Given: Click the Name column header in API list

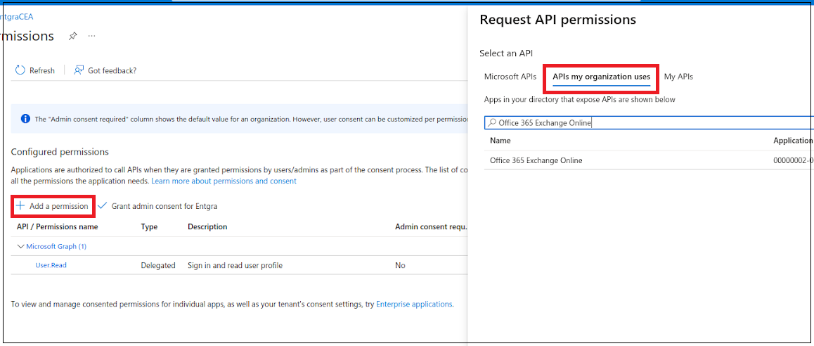Looking at the screenshot, I should pos(500,141).
